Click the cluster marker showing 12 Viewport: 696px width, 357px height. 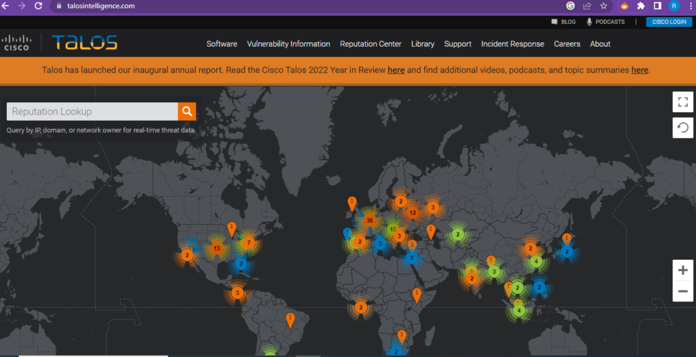413,213
